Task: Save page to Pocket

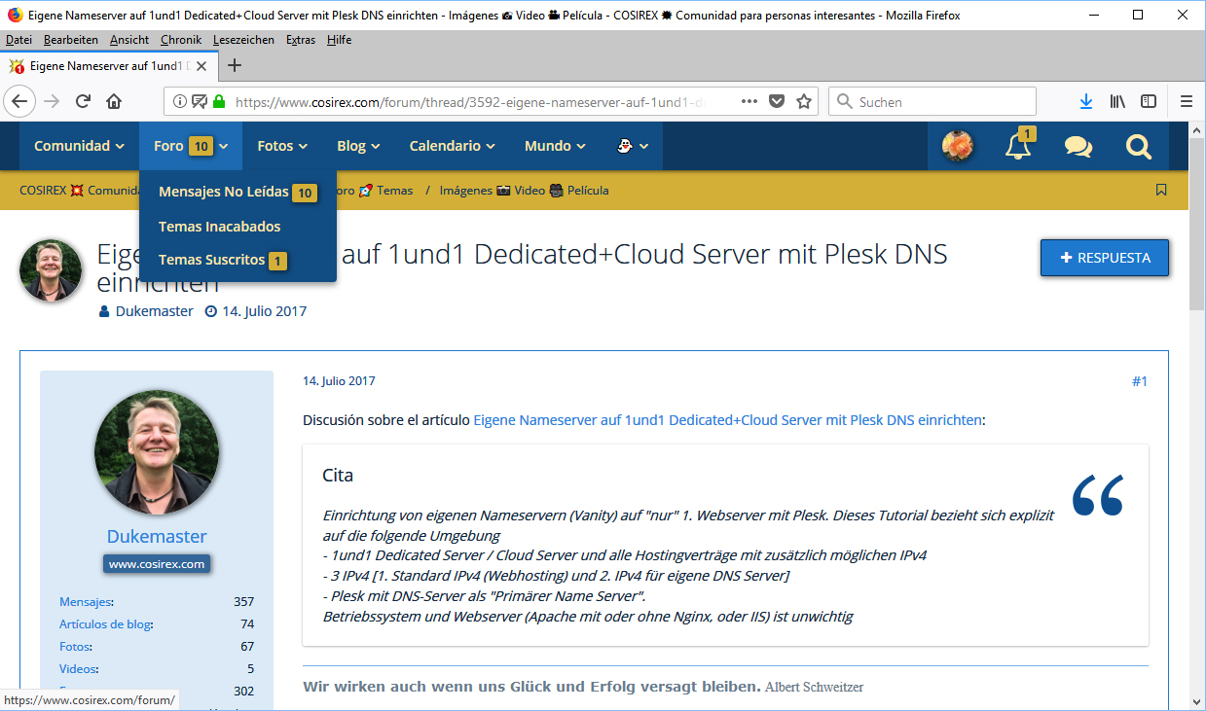Action: (x=777, y=101)
